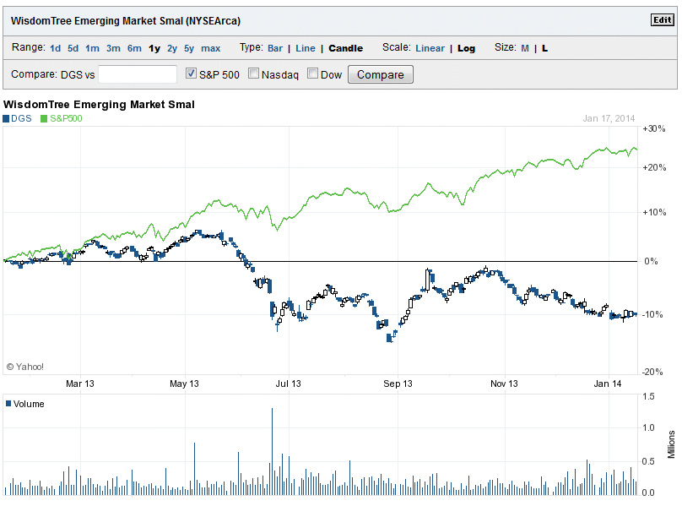682x506 pixels.
Task: Set range to 6m
Action: point(134,48)
